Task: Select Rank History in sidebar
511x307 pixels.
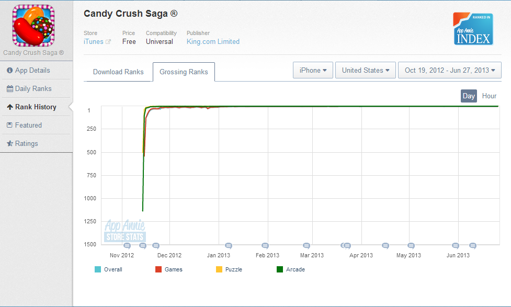Action: [36, 107]
